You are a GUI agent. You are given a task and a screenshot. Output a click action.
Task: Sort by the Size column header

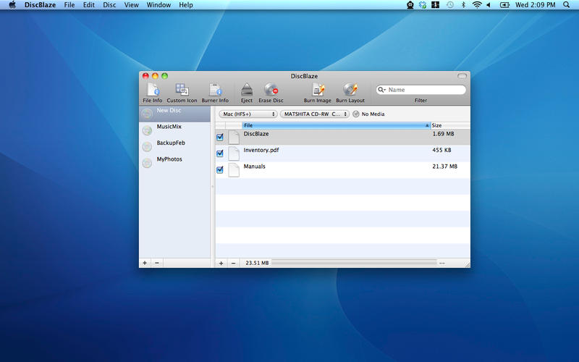[x=450, y=125]
